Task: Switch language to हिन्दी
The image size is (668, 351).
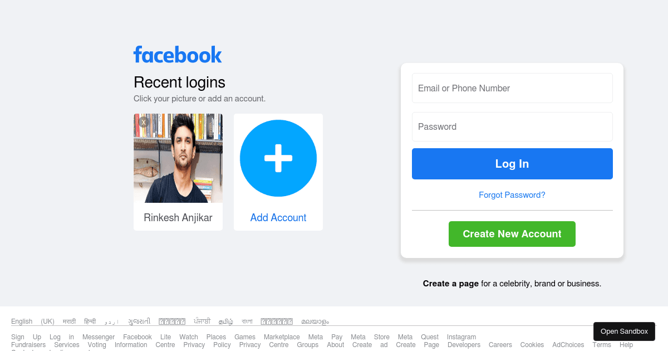Action: pyautogui.click(x=90, y=321)
